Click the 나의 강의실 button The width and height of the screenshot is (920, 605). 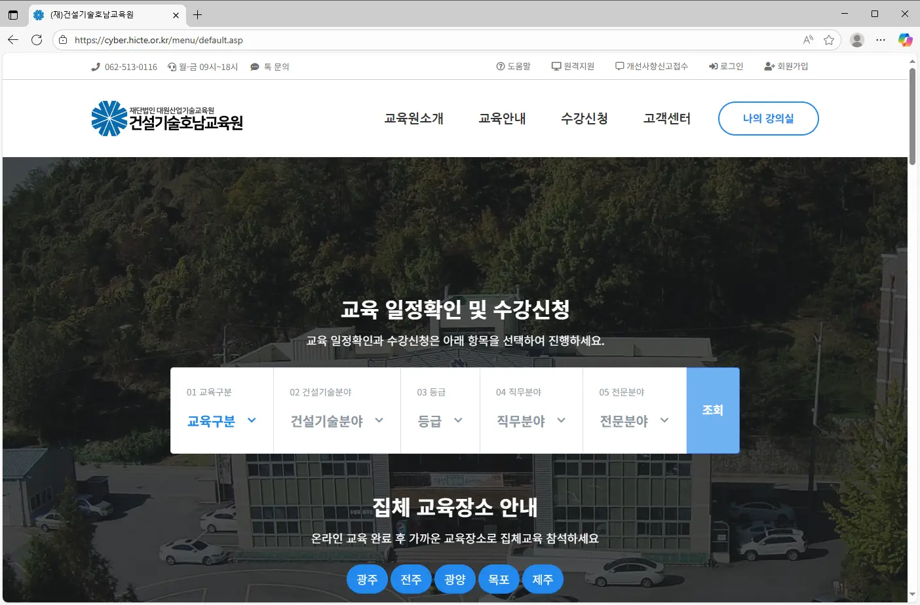(x=768, y=119)
